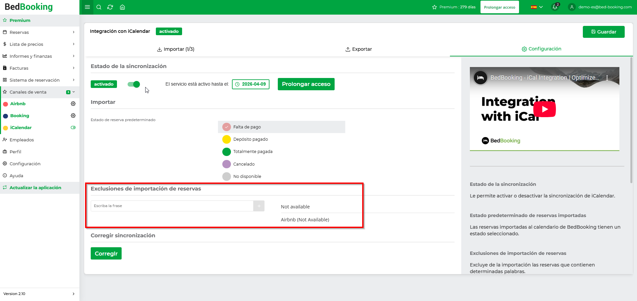This screenshot has width=637, height=301.
Task: Click the BedBooking logo
Action: (29, 7)
